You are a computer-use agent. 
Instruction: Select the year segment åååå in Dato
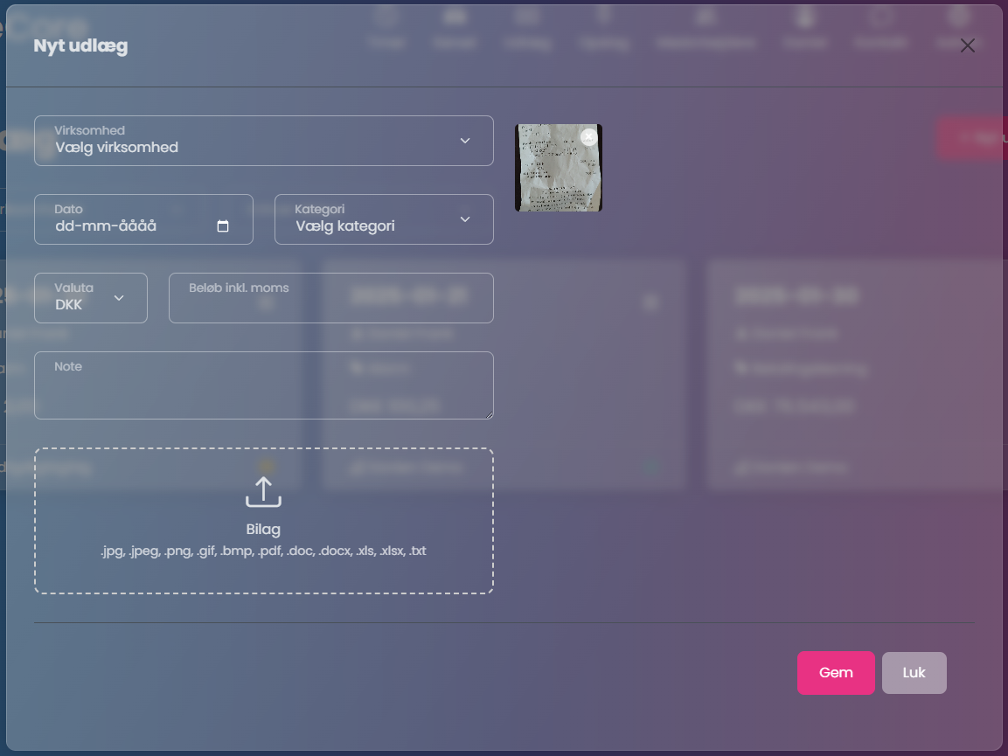pos(137,226)
